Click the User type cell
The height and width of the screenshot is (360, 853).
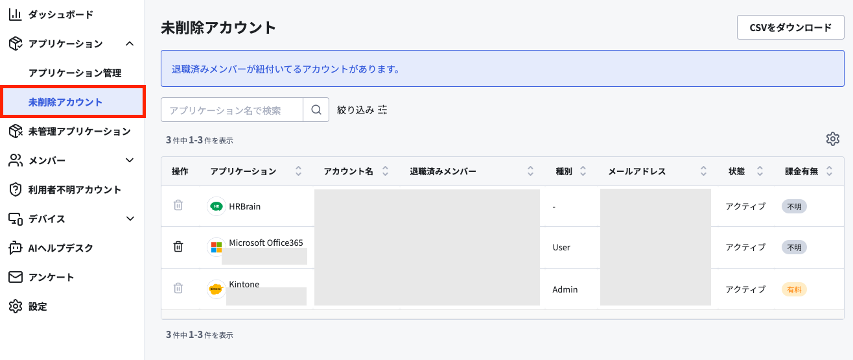pyautogui.click(x=561, y=247)
